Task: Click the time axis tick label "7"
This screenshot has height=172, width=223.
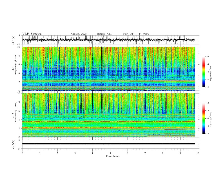Action: point(145,153)
